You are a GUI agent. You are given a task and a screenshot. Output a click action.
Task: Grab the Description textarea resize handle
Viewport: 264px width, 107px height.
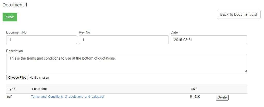coord(246,71)
